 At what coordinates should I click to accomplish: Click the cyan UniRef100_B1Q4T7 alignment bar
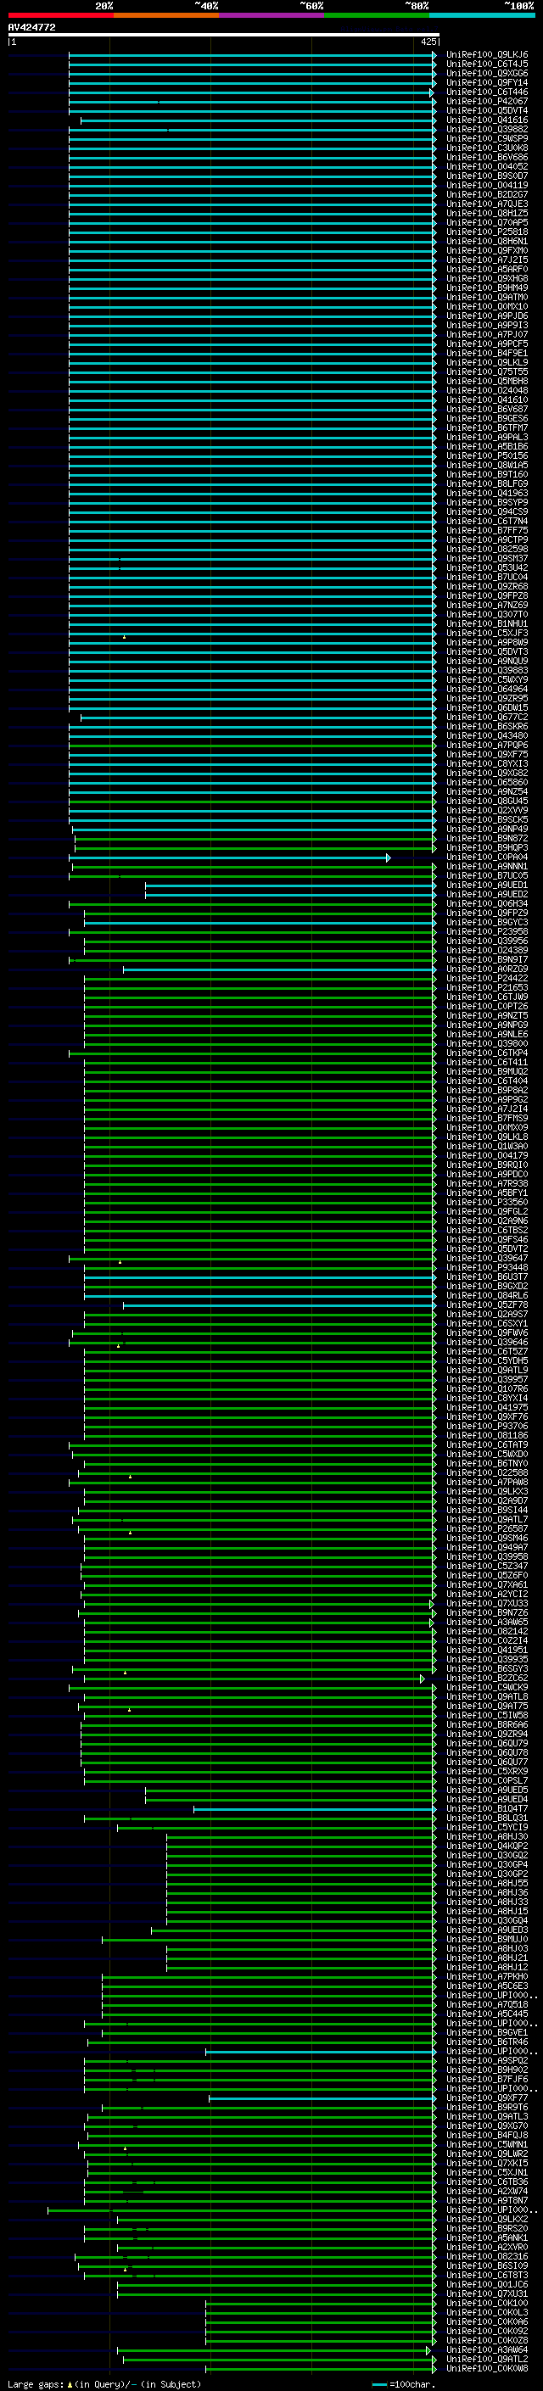(x=314, y=1809)
